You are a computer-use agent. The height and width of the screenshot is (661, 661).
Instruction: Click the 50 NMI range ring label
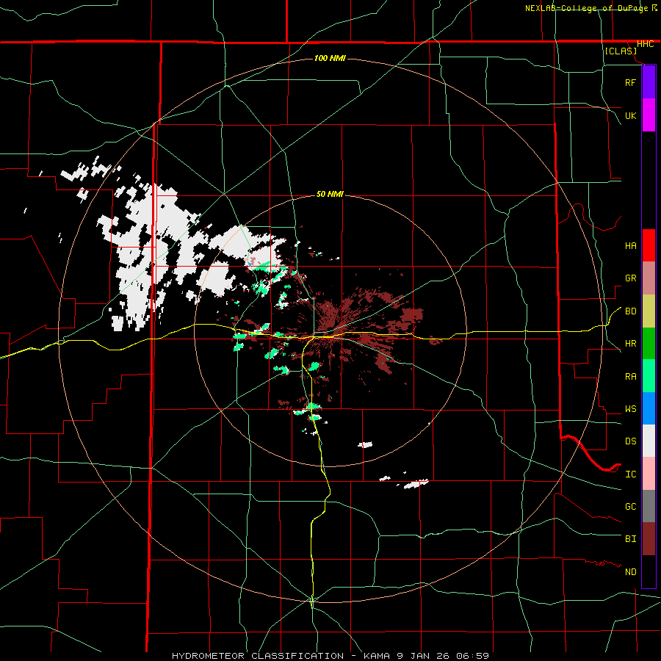click(330, 195)
